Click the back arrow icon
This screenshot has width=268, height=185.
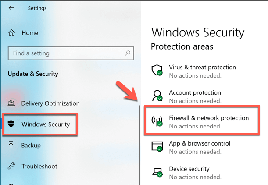pyautogui.click(x=11, y=8)
